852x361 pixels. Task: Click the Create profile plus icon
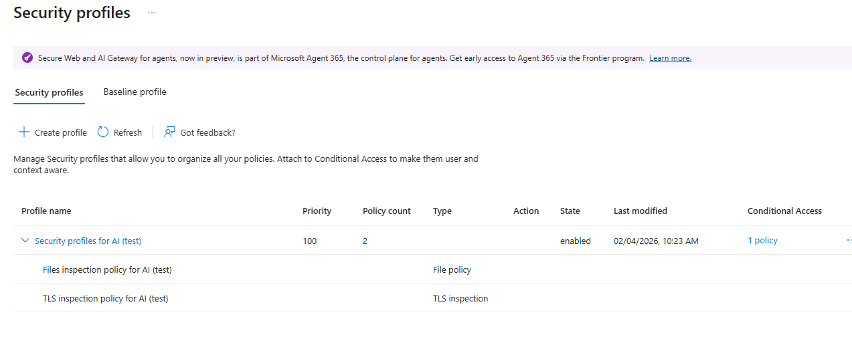tap(23, 132)
